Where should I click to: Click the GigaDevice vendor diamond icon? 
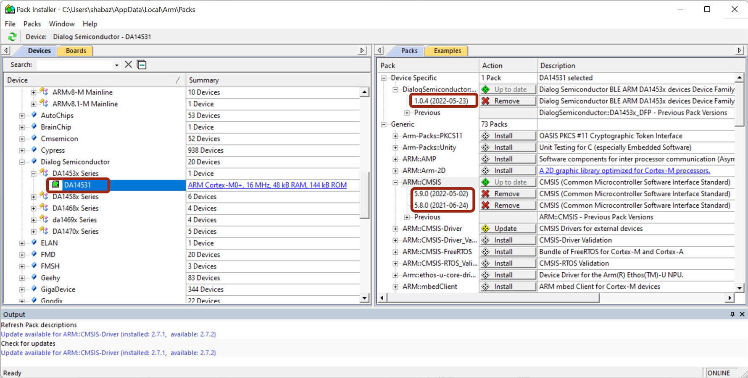point(34,289)
